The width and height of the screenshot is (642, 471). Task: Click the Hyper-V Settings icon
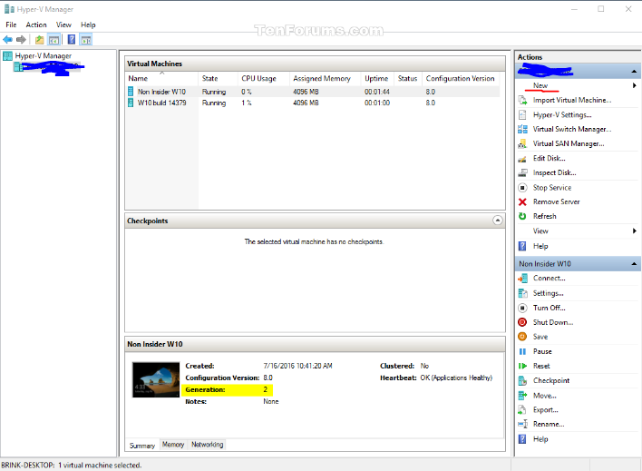(522, 114)
